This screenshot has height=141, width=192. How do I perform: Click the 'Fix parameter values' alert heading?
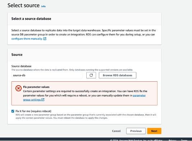click(x=36, y=87)
